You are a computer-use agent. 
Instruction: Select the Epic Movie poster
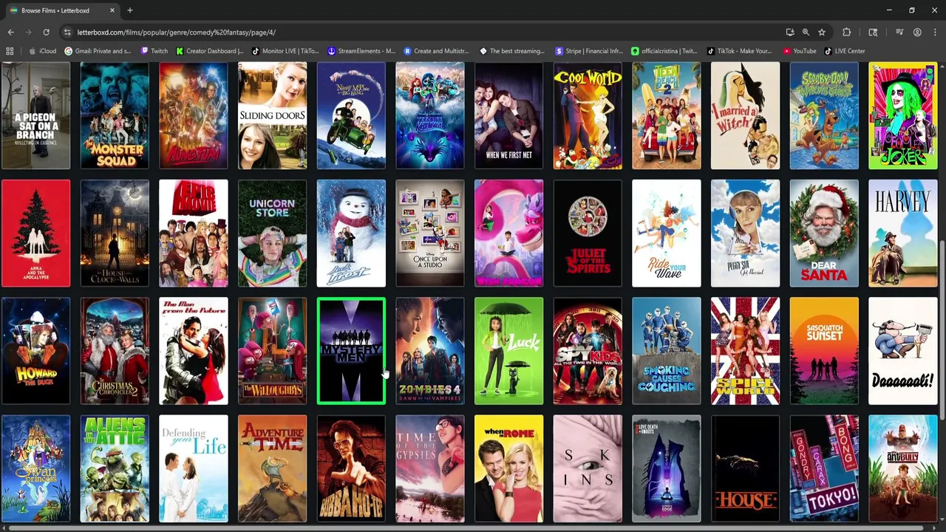(194, 233)
